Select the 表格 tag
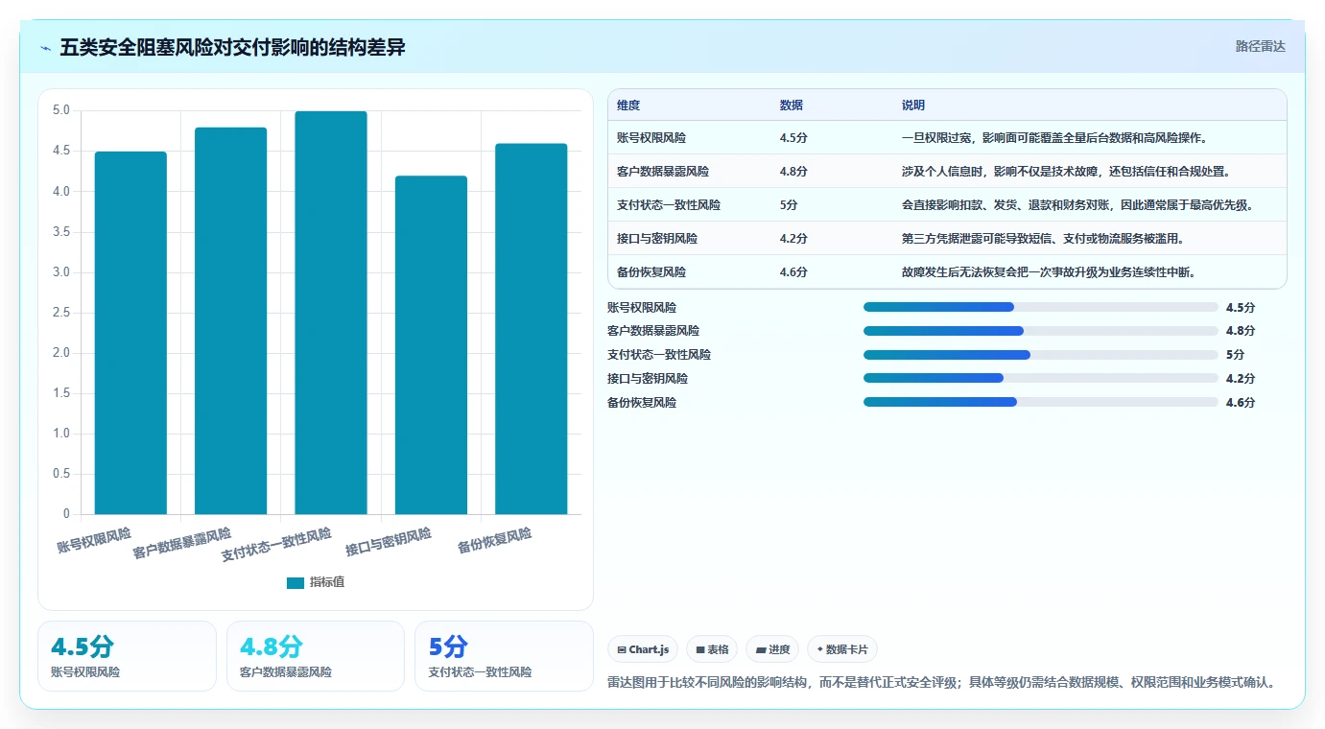The image size is (1325, 729). click(x=712, y=649)
